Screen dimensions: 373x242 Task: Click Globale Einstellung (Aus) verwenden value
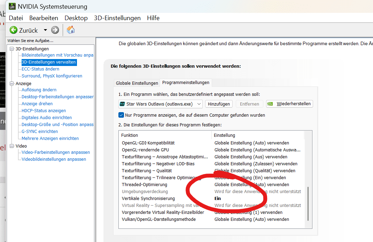[x=251, y=157]
